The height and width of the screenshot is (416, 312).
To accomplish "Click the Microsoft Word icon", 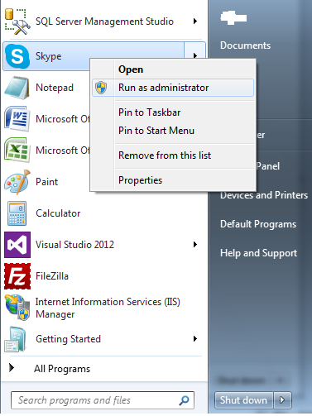I will click(x=17, y=119).
